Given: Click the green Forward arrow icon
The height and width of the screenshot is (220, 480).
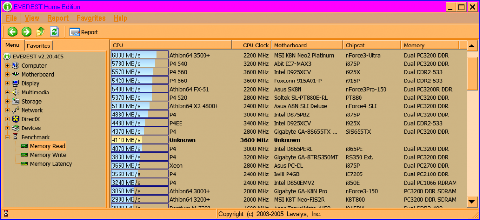Looking at the screenshot, I should [x=26, y=32].
